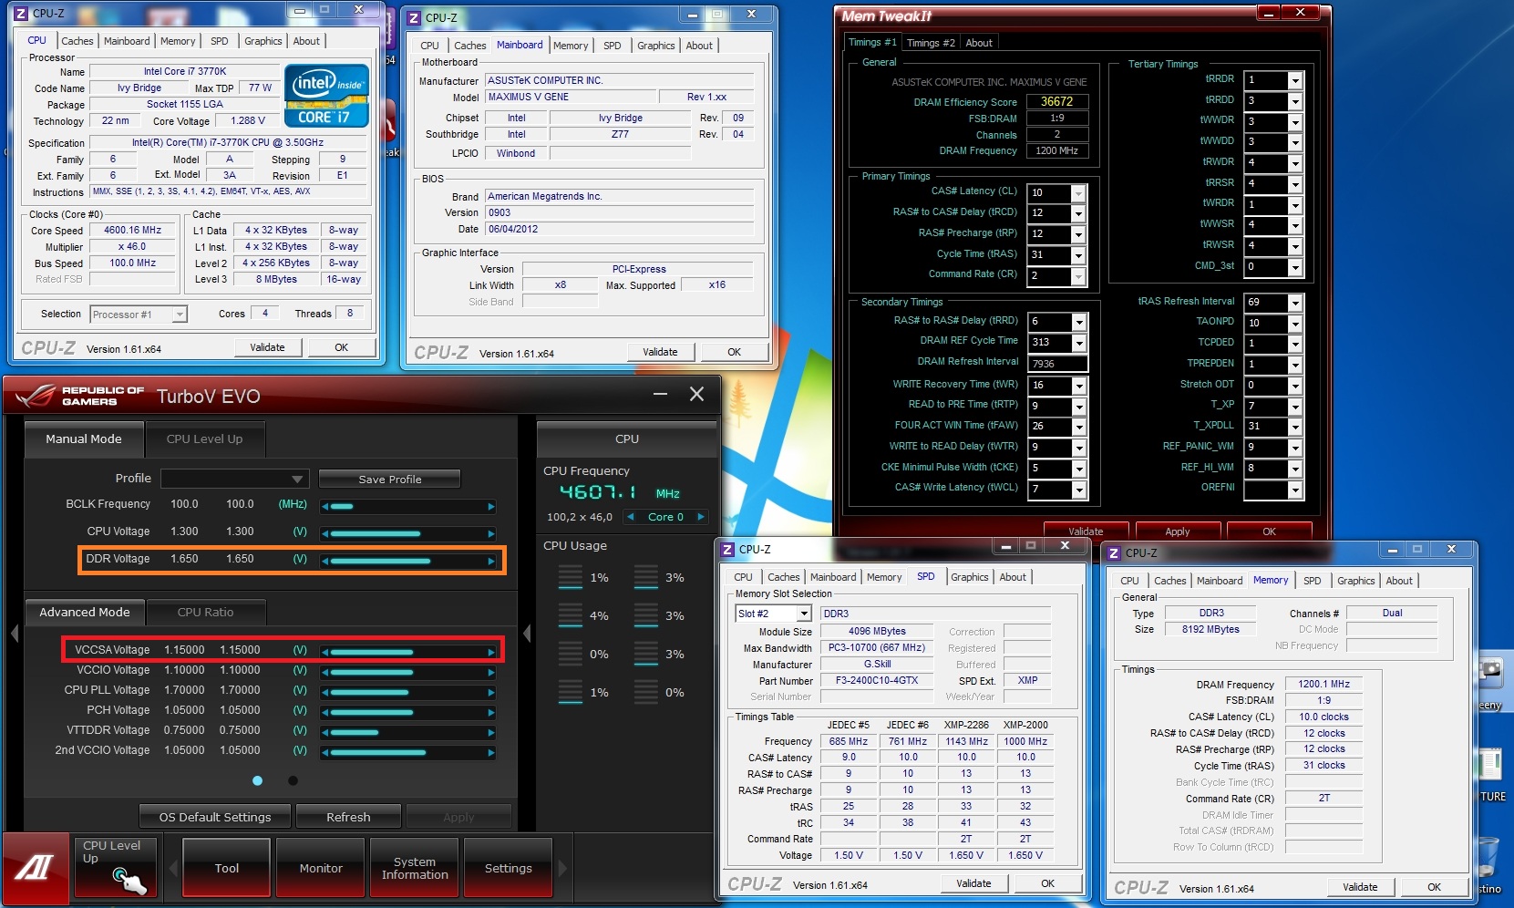The width and height of the screenshot is (1514, 908).
Task: Switch to next core using right arrow
Action: click(x=700, y=517)
